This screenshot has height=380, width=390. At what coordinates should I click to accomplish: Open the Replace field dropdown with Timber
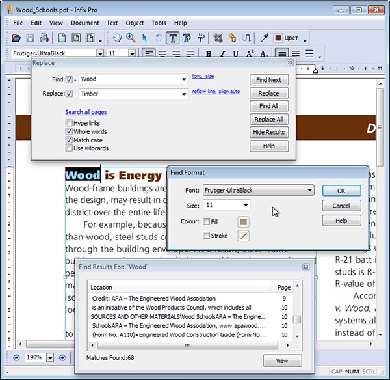coord(184,94)
